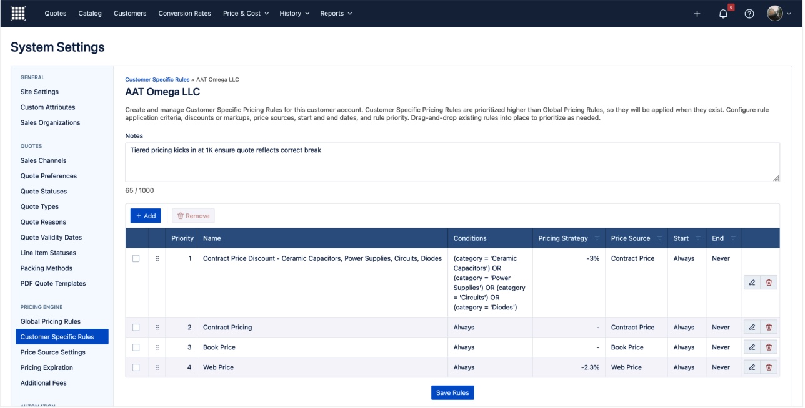Open the History dropdown in navigation
Image resolution: width=805 pixels, height=408 pixels.
[294, 14]
